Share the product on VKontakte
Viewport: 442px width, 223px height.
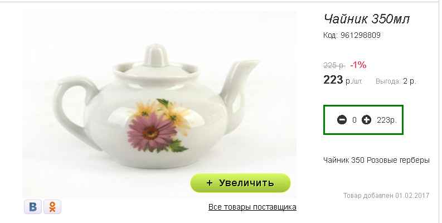click(33, 207)
